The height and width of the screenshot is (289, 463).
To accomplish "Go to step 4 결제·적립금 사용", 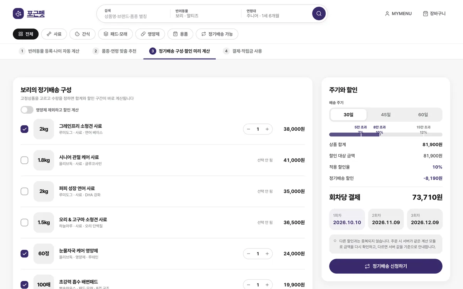I will coord(243,51).
